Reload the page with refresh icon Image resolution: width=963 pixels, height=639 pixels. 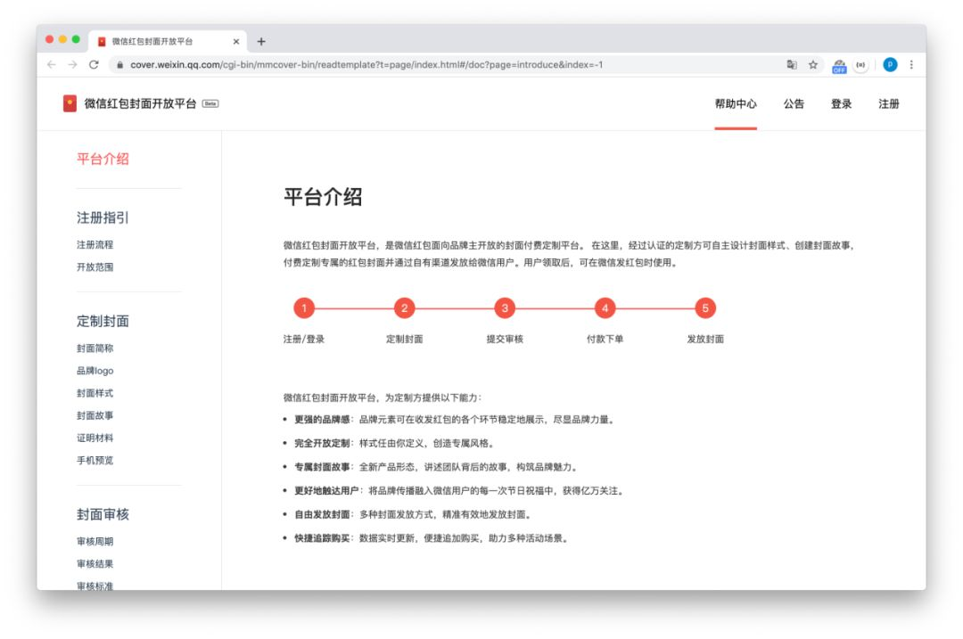94,64
